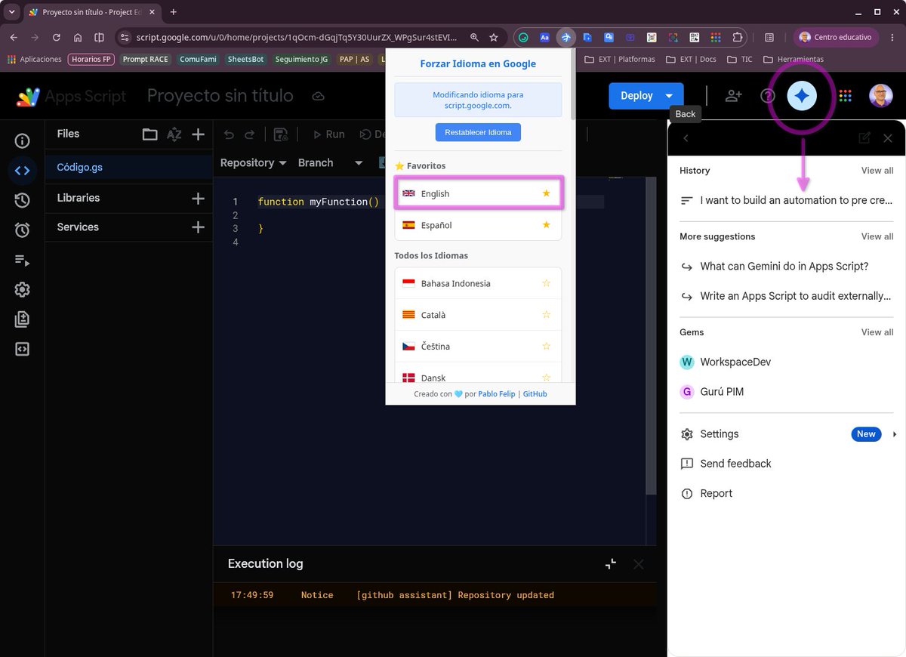
Task: Click the Restablecer Idioma button
Action: (478, 132)
